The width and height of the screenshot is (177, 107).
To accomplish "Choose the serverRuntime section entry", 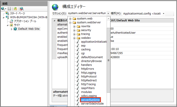I will [x=90, y=100].
